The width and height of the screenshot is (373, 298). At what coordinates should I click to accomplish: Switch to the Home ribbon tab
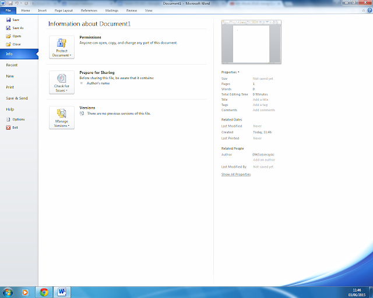pos(26,10)
